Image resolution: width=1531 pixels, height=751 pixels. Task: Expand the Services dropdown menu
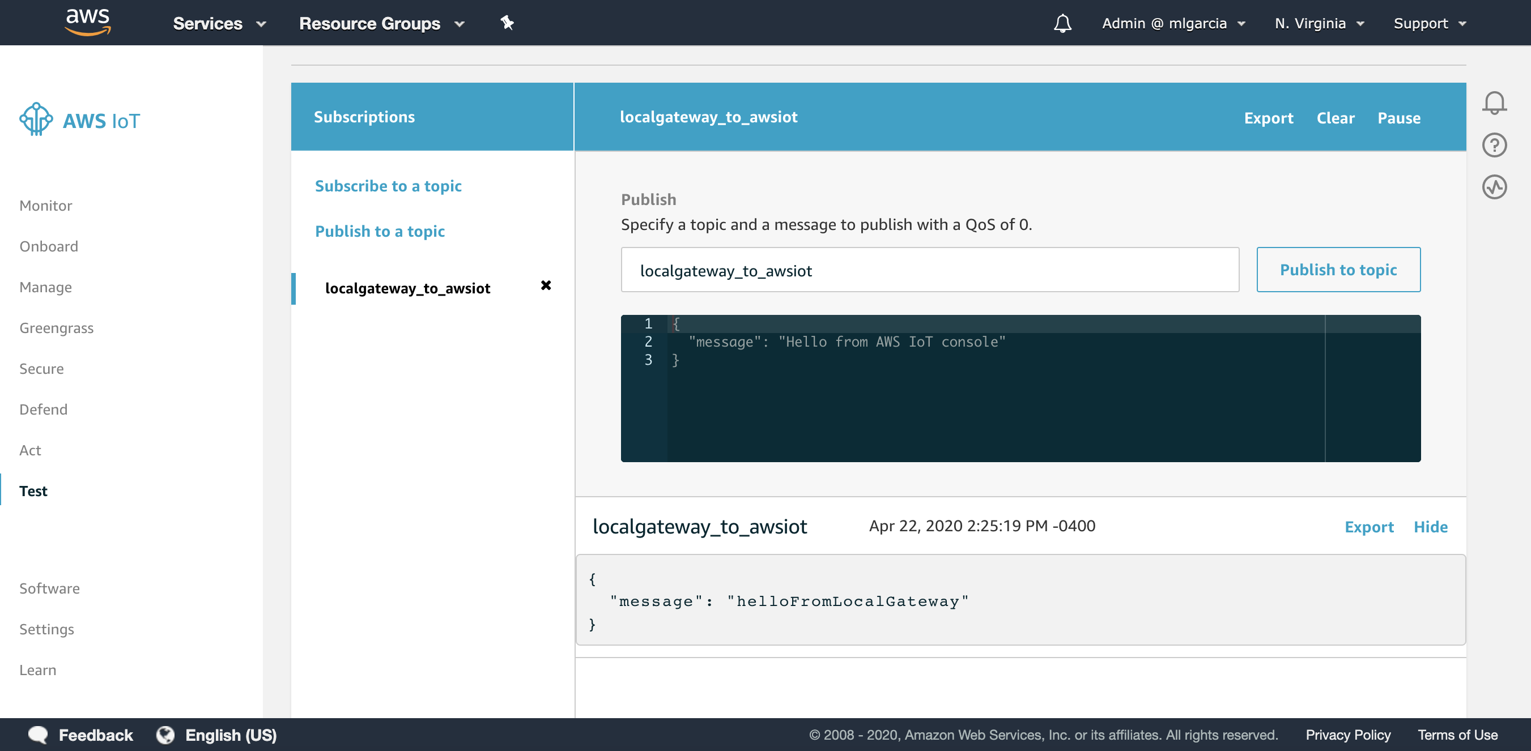point(219,23)
